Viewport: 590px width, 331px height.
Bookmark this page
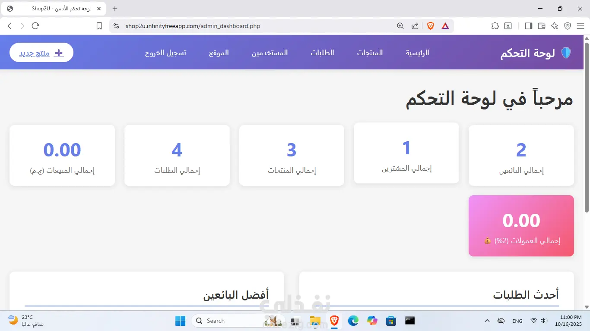(x=99, y=26)
